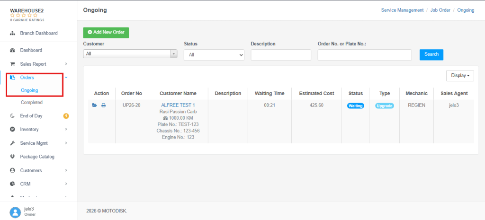Click the End of Day moon icon
This screenshot has height=220, width=485.
(x=13, y=116)
